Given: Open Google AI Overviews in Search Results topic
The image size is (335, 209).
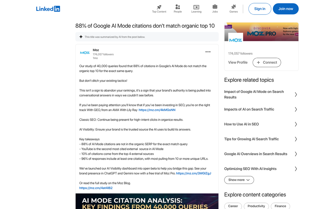Looking at the screenshot, I should coord(256,154).
